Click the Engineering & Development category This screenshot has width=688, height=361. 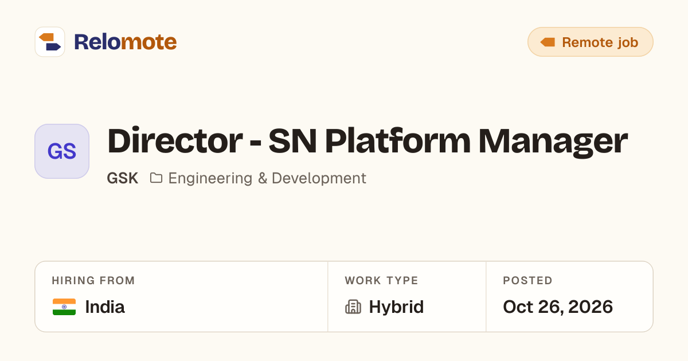267,178
